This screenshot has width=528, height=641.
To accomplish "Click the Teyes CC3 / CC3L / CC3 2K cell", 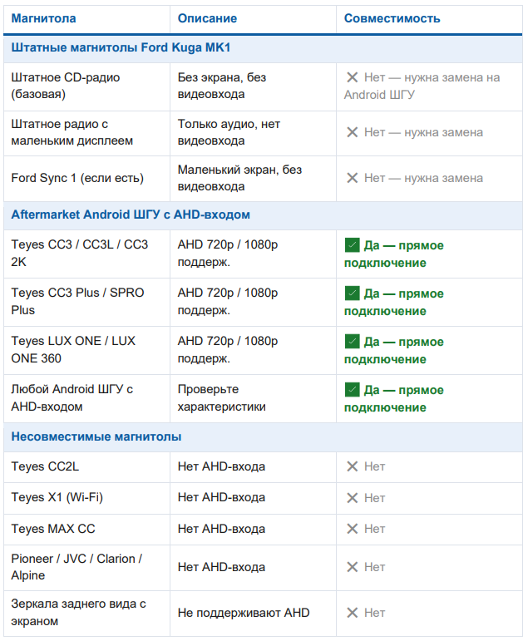I will click(x=86, y=254).
